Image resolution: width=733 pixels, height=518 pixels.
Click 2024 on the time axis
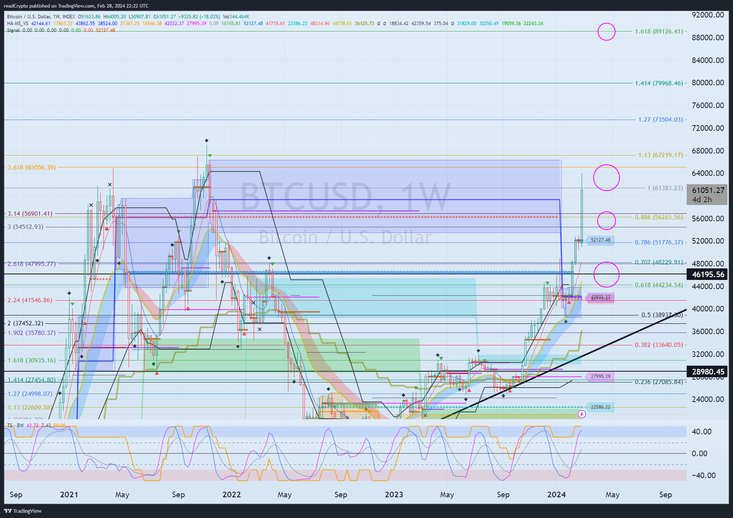[556, 495]
